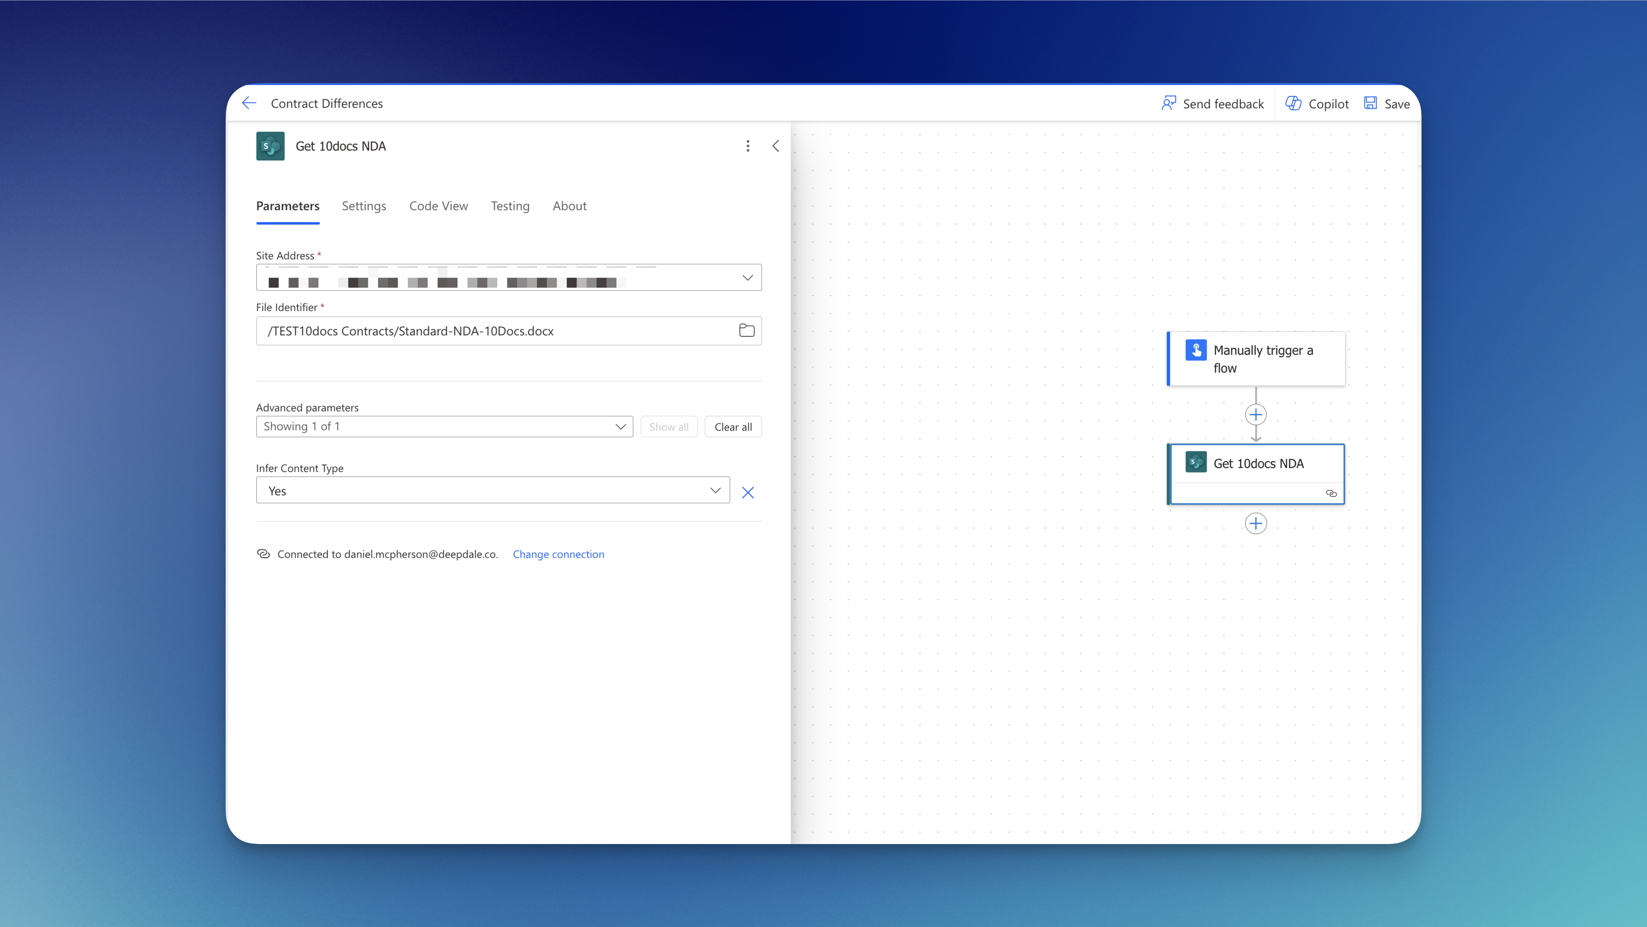Screen dimensions: 1647x927
Task: Open the three-dot menu for Get 10docs NDA
Action: point(748,146)
